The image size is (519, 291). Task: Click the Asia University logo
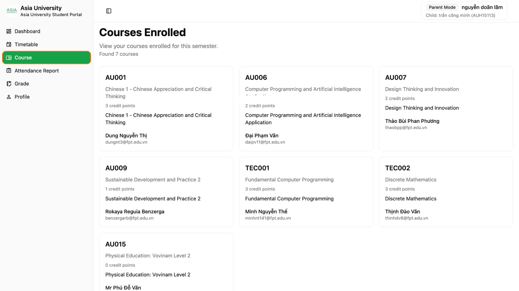click(11, 11)
